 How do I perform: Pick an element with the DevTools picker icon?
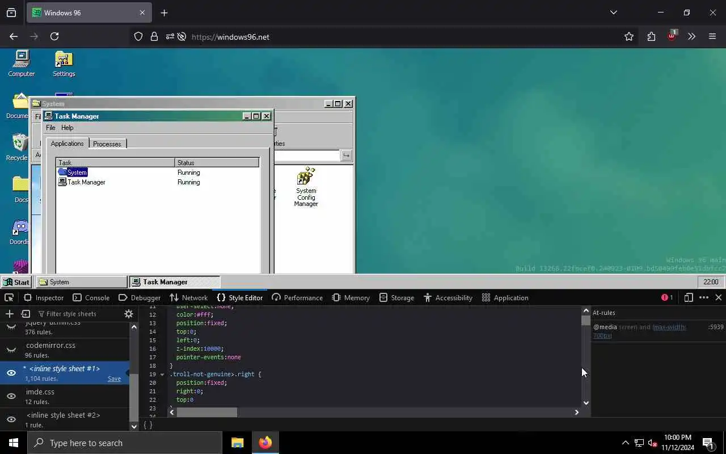point(9,297)
